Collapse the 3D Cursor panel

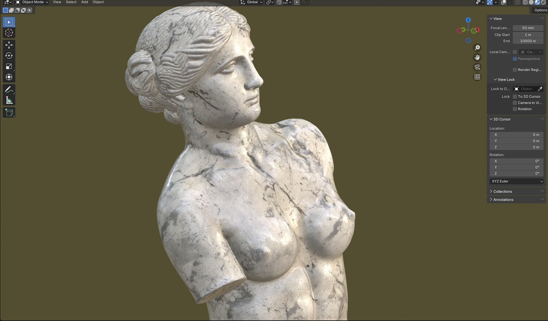click(491, 119)
